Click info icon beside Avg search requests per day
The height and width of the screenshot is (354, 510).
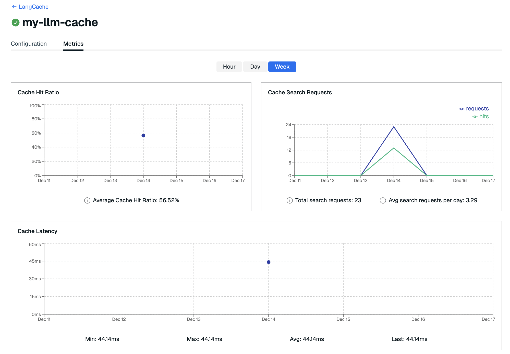point(383,200)
